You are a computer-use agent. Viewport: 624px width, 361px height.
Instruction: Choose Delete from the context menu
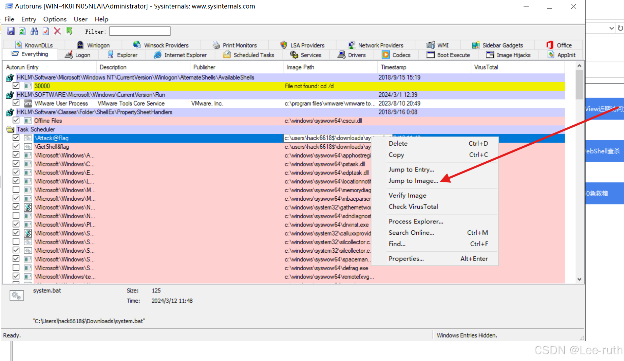(435, 143)
